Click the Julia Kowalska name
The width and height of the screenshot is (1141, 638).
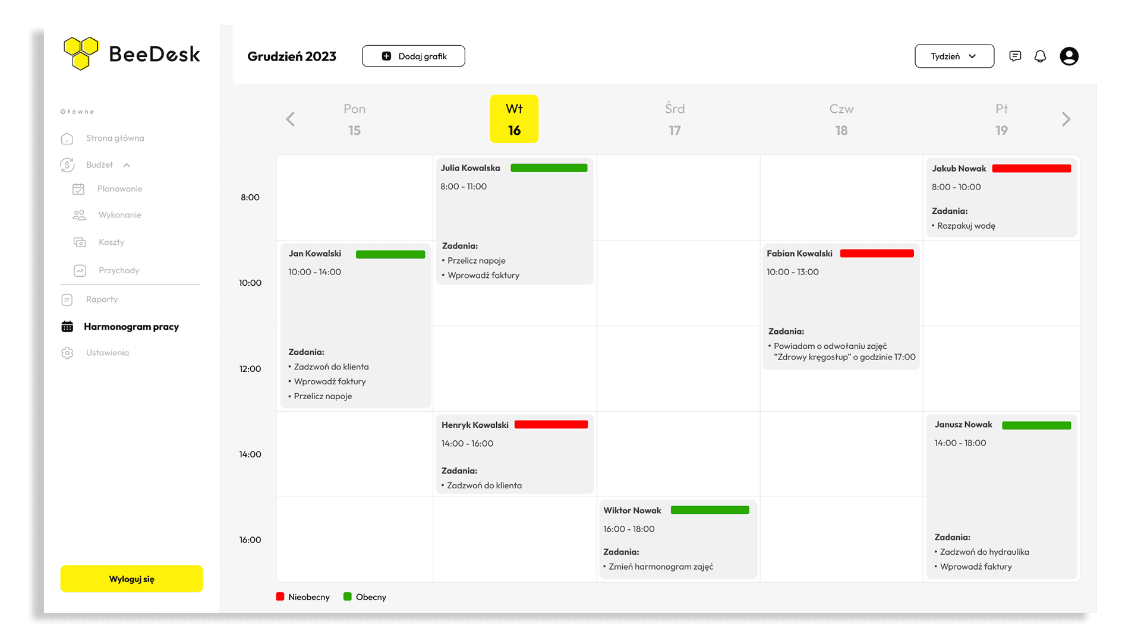(x=470, y=168)
